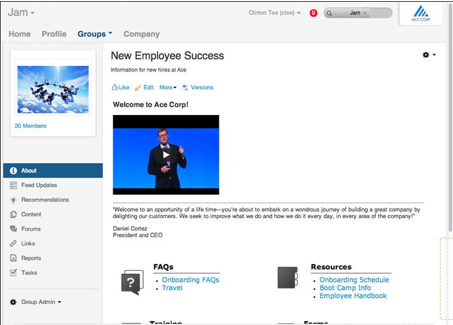Open the Clinton Tse user menu
This screenshot has height=325, width=453.
tap(274, 13)
